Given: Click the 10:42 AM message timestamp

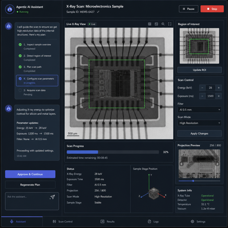Looking at the screenshot, I should 21,156.
